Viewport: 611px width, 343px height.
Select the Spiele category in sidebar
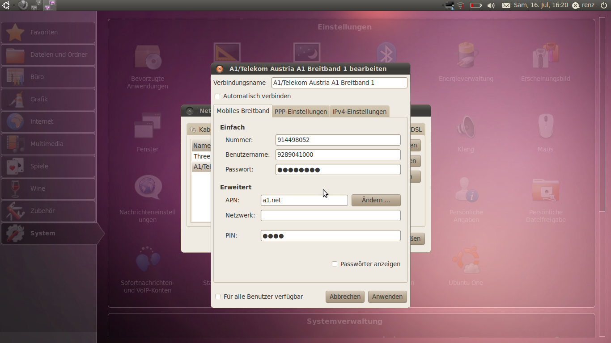(48, 167)
